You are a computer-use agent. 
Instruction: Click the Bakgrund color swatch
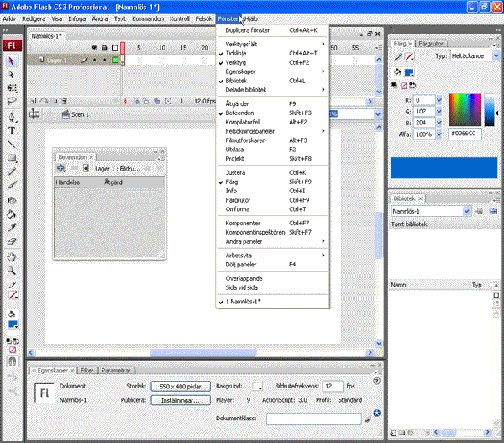[258, 387]
